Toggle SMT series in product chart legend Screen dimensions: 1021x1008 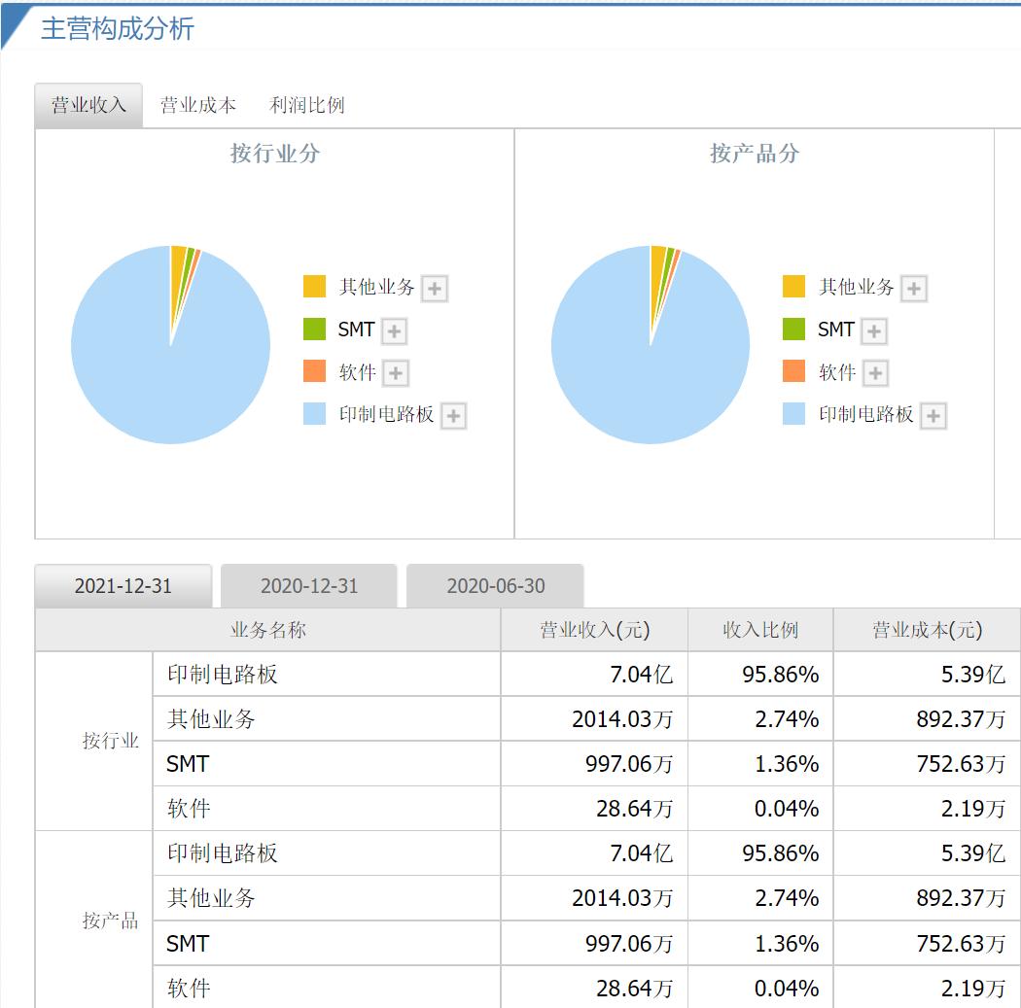tap(834, 330)
